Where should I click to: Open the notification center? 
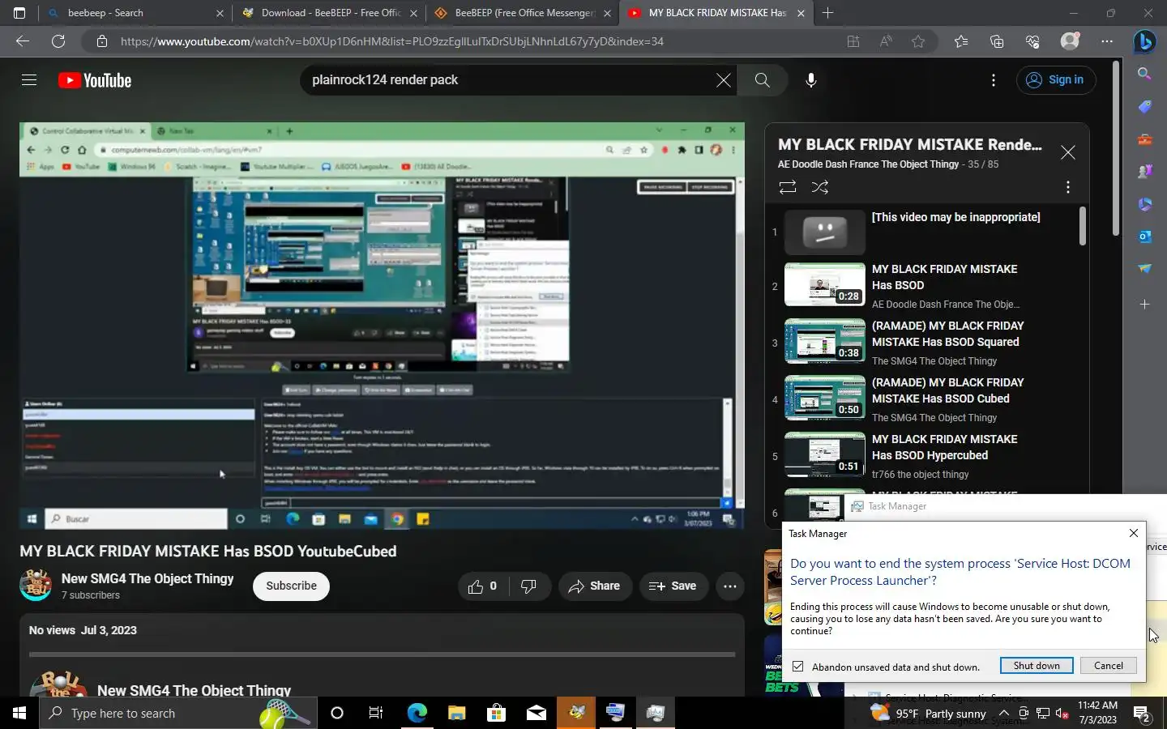(x=1142, y=714)
